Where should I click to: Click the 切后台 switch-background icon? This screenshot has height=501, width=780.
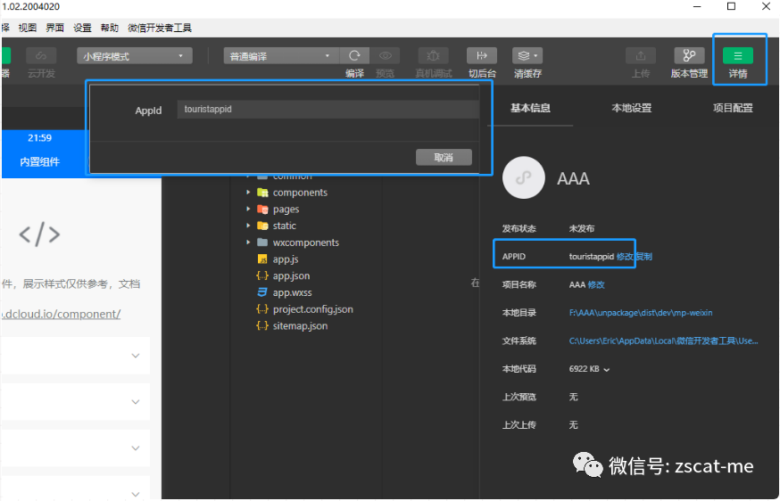(482, 55)
